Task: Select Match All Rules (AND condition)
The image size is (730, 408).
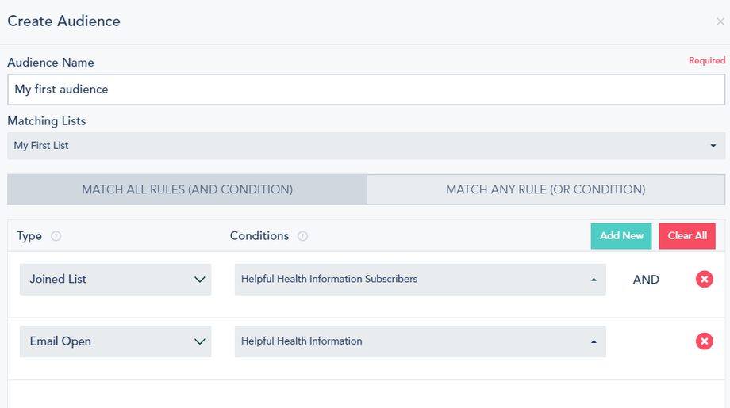Action: 187,189
